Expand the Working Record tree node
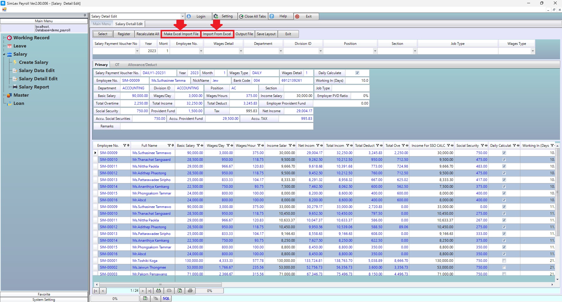The width and height of the screenshot is (562, 302). (x=4, y=38)
